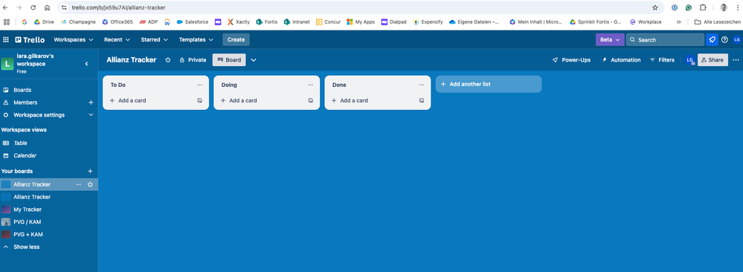Viewport: 743px width, 272px height.
Task: Open the Workspaces dropdown menu
Action: 74,40
